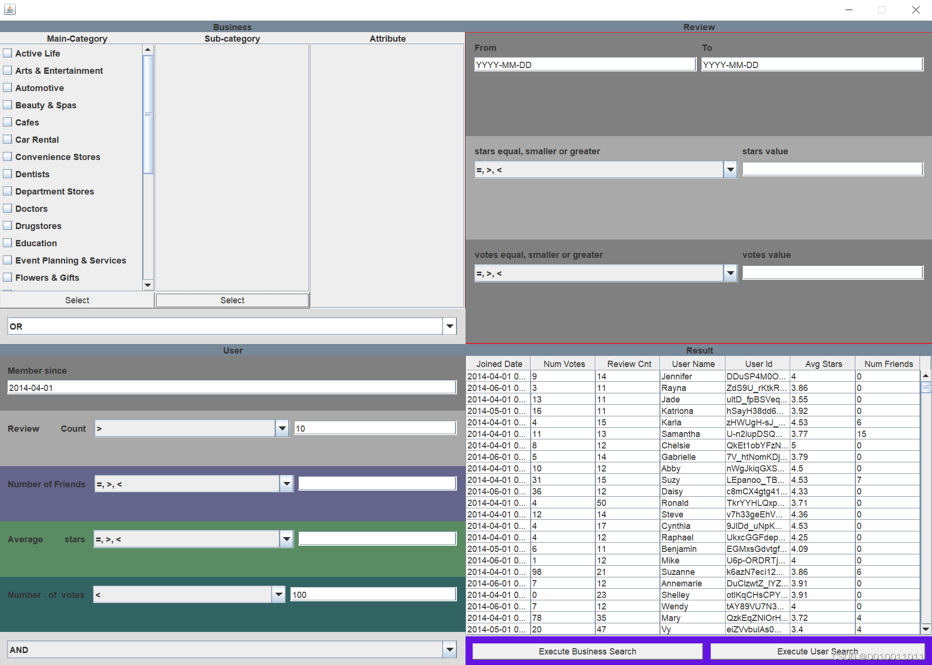This screenshot has width=932, height=665.
Task: Click scroll-down arrow of Result table
Action: click(926, 629)
